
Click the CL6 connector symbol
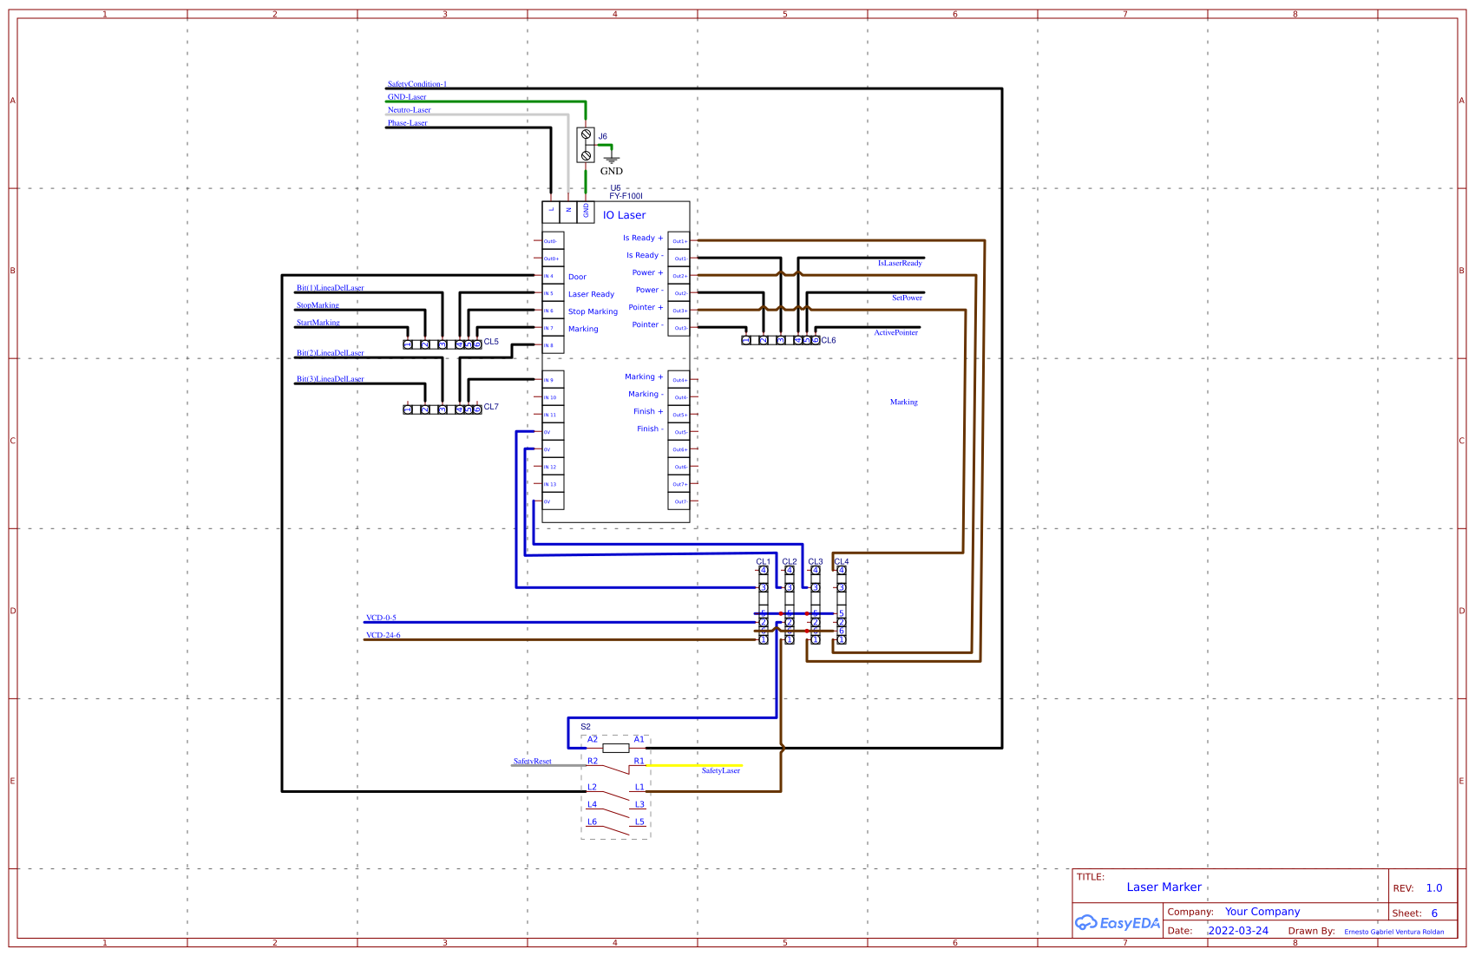pos(779,340)
